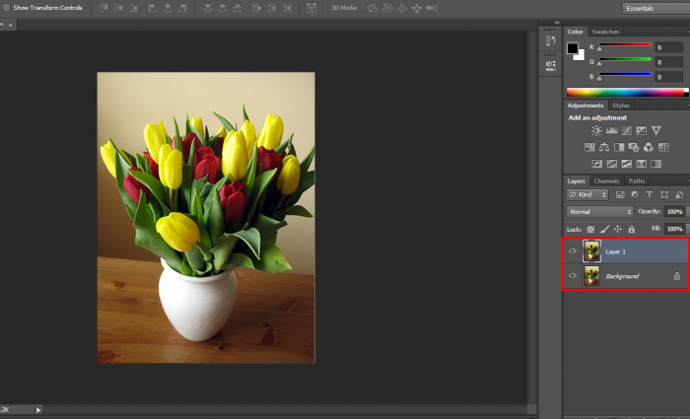Click the Lock all icon in Layers
This screenshot has height=419, width=690.
click(631, 229)
